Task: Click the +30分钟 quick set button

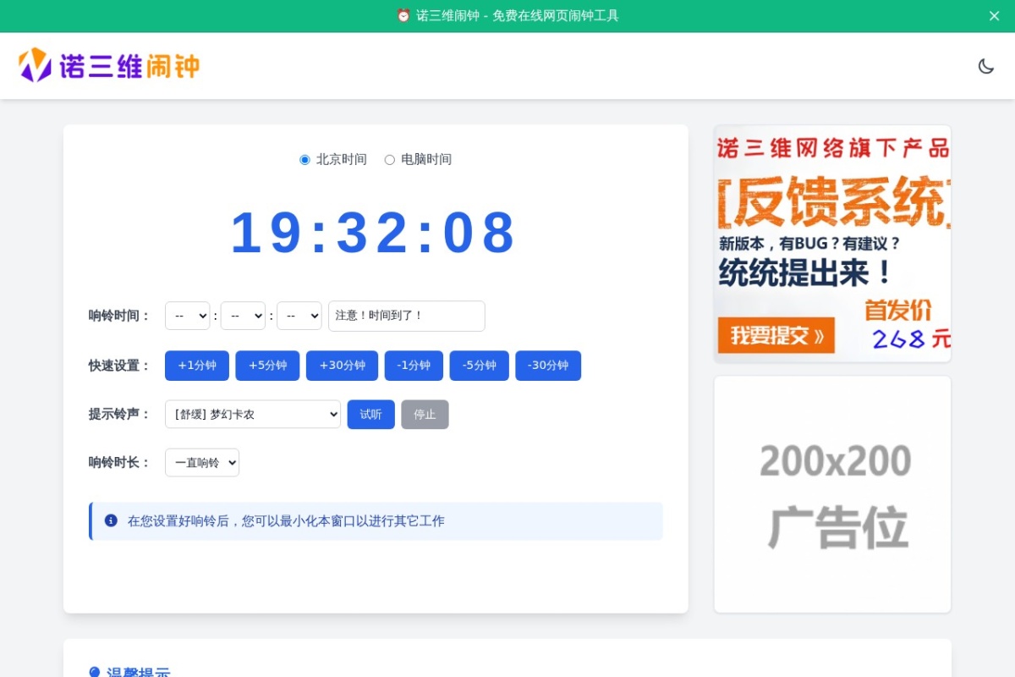Action: (342, 366)
